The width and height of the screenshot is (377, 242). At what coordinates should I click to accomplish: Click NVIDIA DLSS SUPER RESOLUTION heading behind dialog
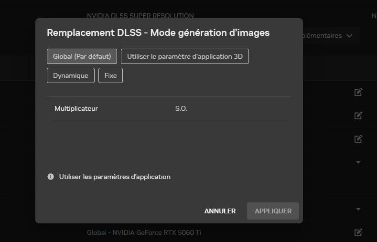coord(140,16)
